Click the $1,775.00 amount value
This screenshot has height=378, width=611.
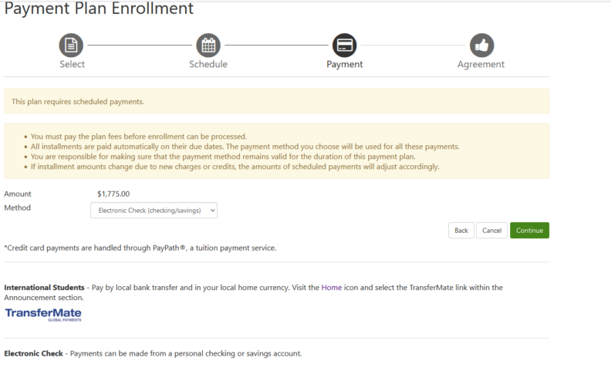click(x=113, y=194)
